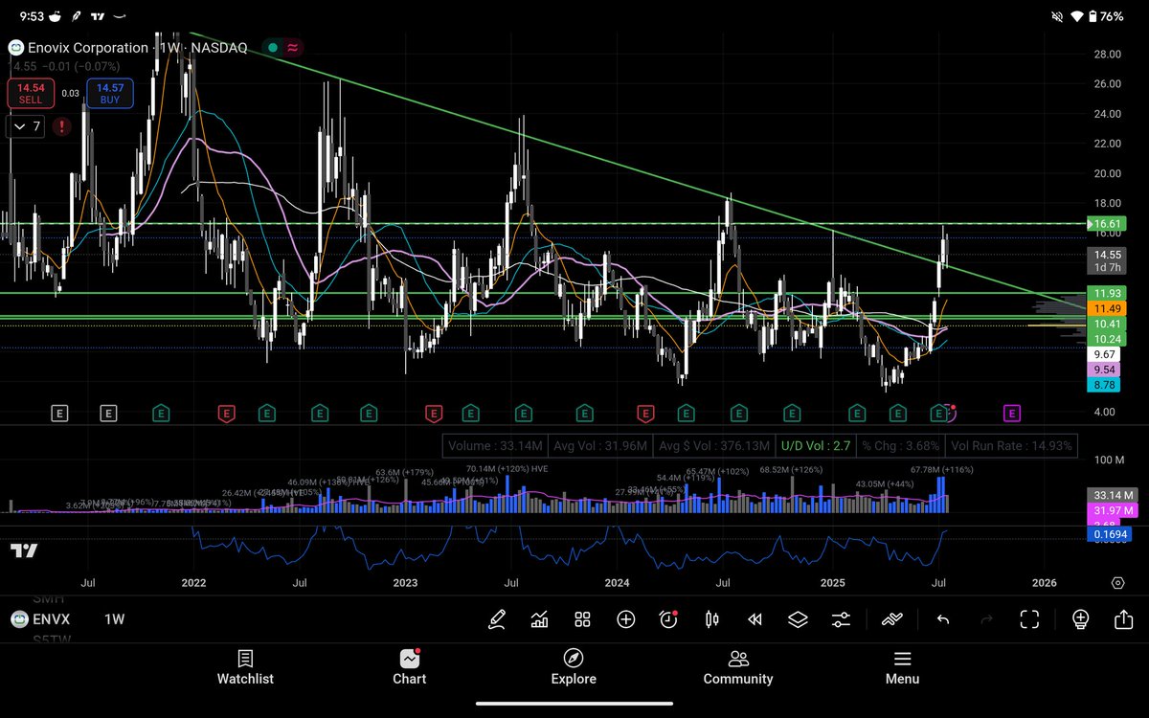Viewport: 1149px width, 718px height.
Task: Select the green 16.61 price label
Action: 1108,224
